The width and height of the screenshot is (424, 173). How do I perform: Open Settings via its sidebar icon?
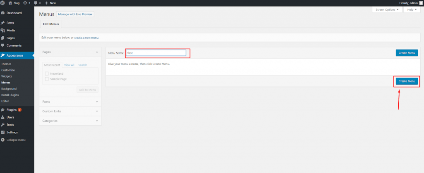coord(3,132)
